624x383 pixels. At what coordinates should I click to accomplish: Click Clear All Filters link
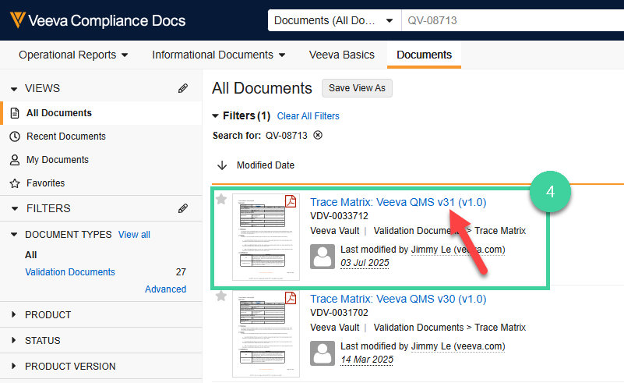point(308,116)
